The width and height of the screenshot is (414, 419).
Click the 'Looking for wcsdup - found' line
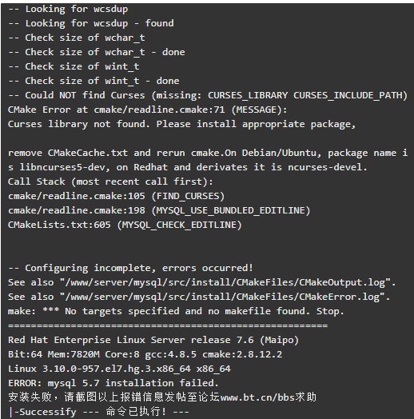point(91,23)
